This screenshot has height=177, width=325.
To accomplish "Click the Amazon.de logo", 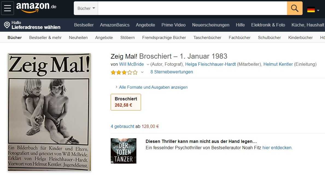I will click(x=36, y=8).
